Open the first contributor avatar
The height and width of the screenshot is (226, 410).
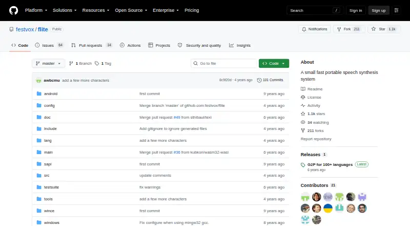point(305,197)
